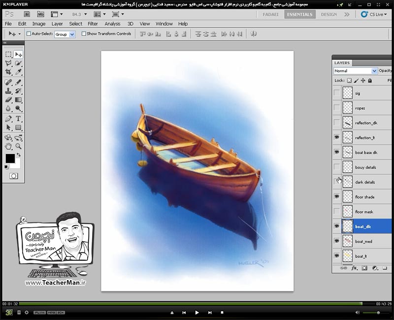The height and width of the screenshot is (320, 394).
Task: Hide the boat base dk layer
Action: pos(336,152)
